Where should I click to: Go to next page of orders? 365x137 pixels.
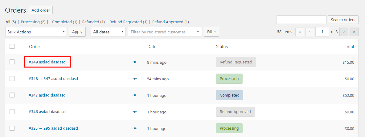click(x=344, y=32)
